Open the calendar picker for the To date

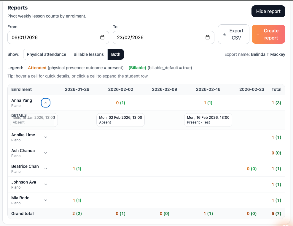pos(208,37)
